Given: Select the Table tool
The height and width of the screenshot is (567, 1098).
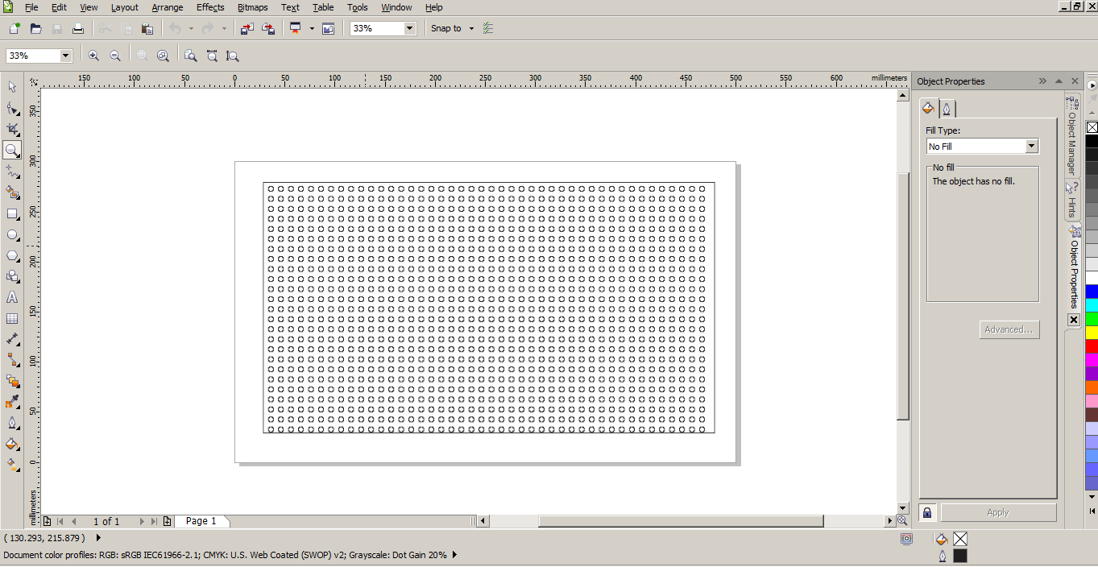Looking at the screenshot, I should (12, 318).
